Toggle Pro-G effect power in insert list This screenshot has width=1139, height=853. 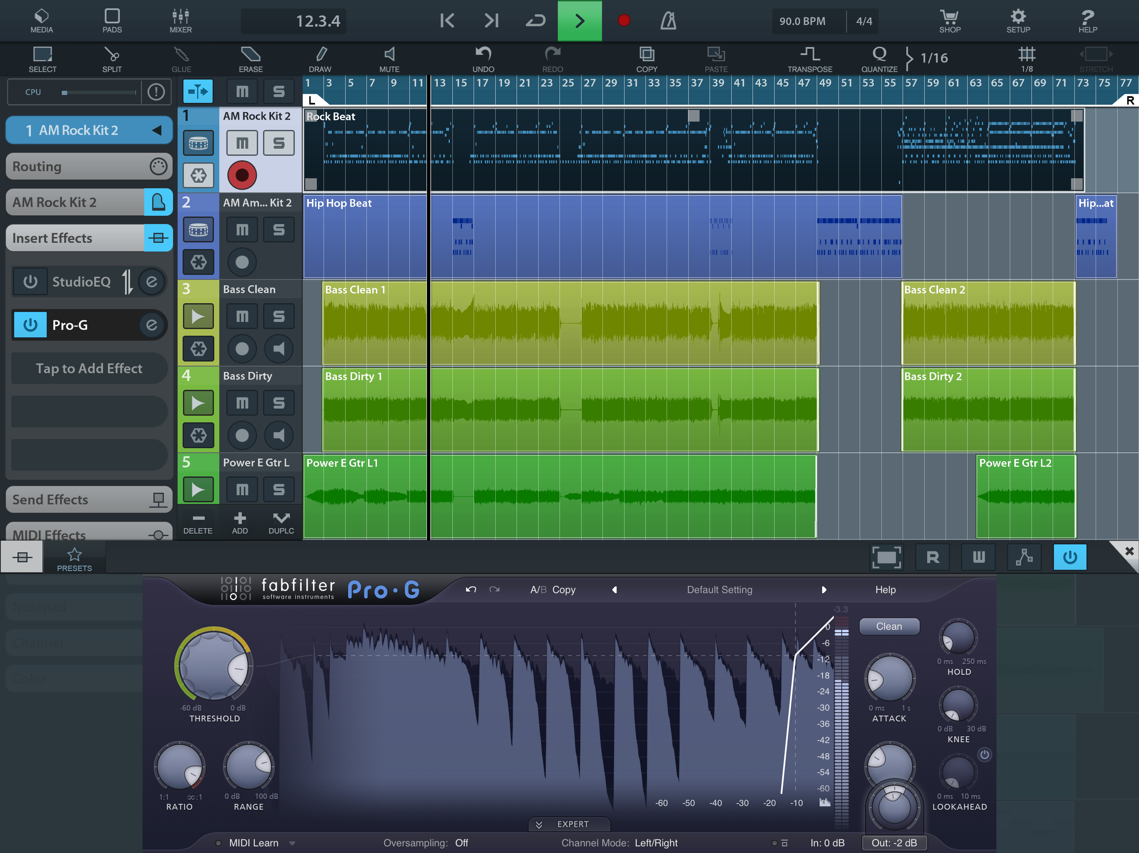[x=30, y=325]
